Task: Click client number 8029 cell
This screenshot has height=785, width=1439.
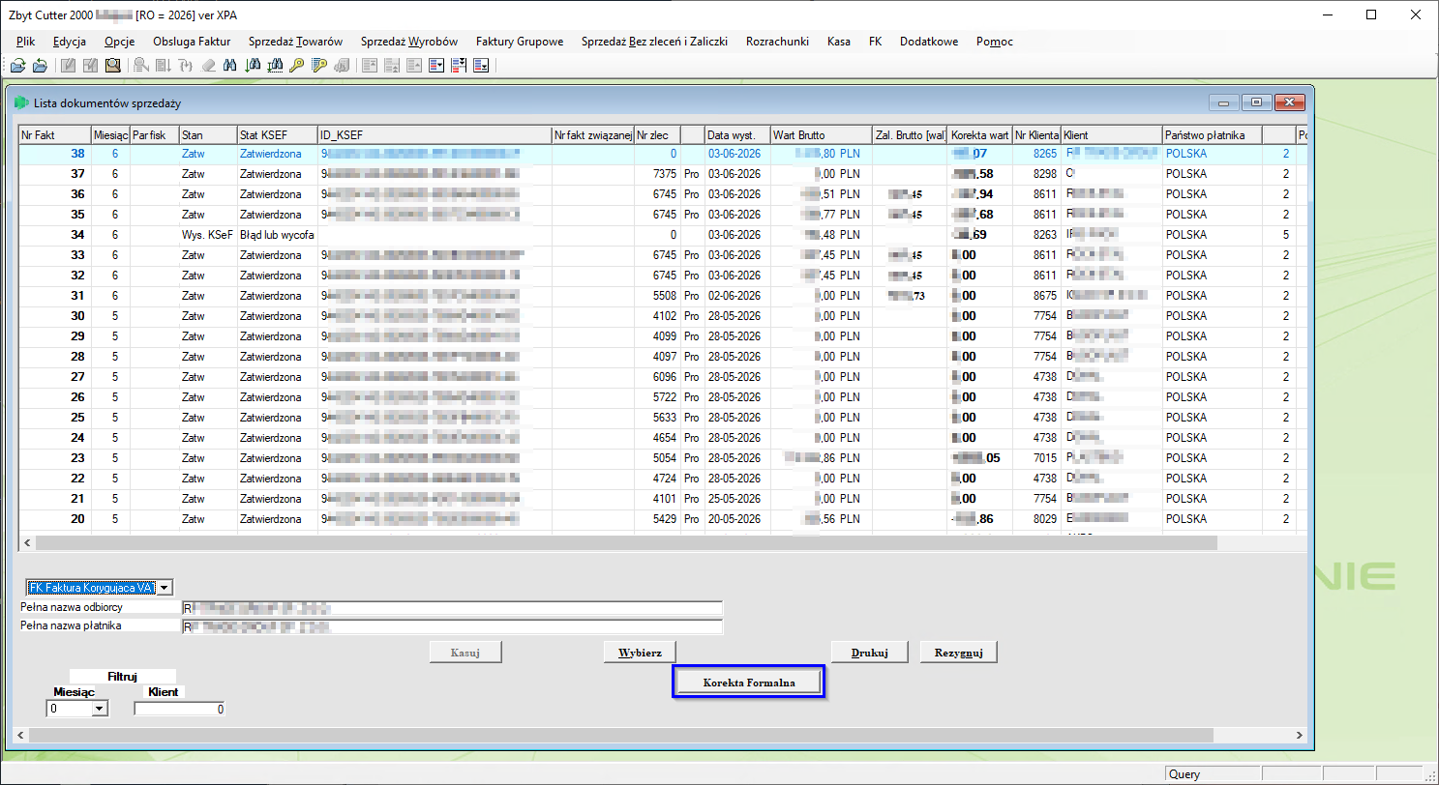Action: click(1036, 519)
